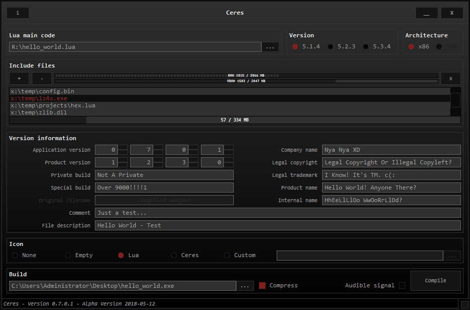Select Lua version 5.2.3

tap(331, 47)
